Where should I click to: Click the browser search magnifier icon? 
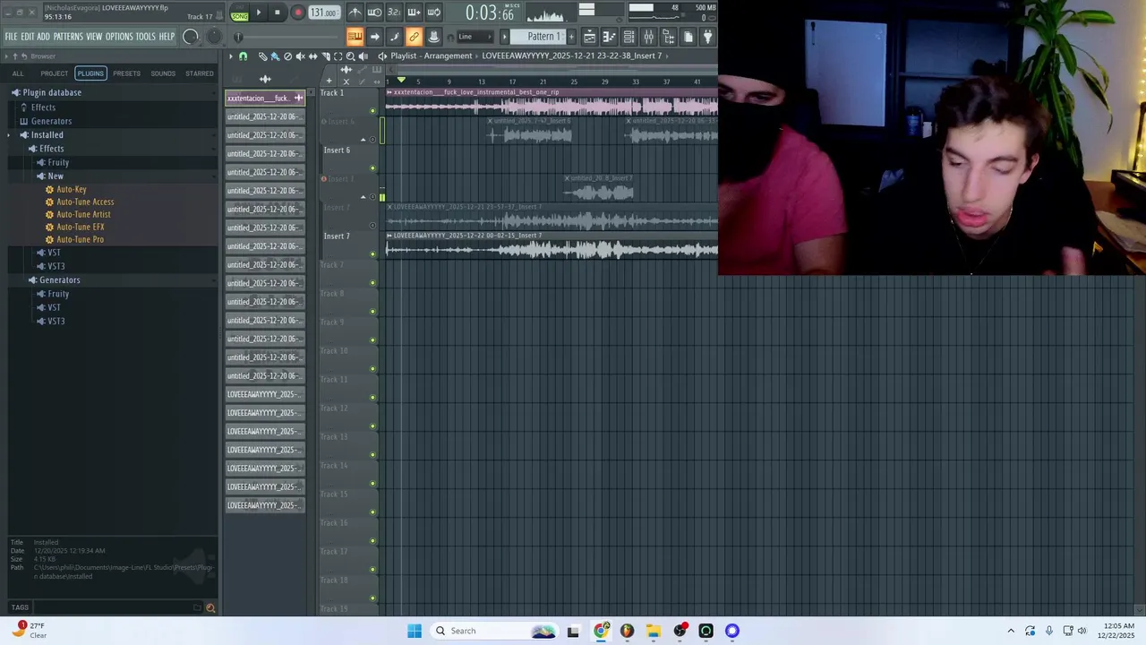pyautogui.click(x=210, y=607)
